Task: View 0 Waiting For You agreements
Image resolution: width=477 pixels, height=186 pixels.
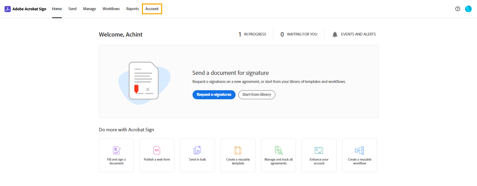Action: coord(299,34)
